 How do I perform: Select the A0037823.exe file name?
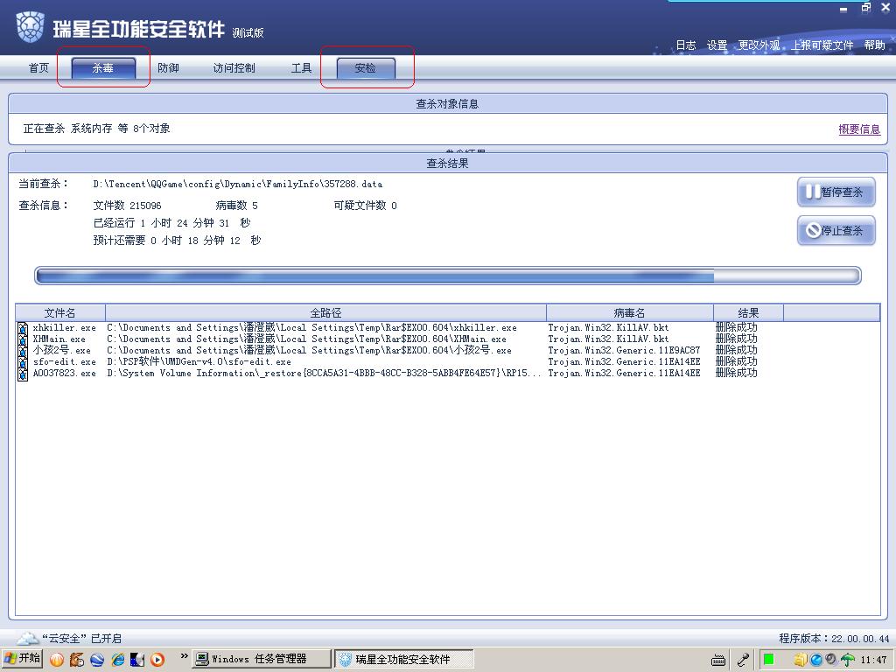(64, 374)
